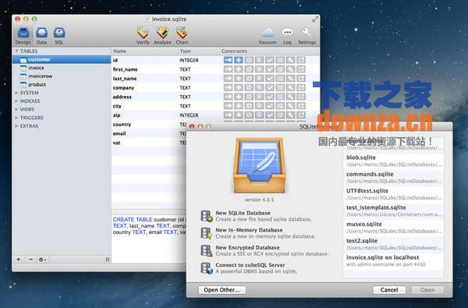468x308 pixels.
Task: Click the New SQLite Database icon
Action: coord(207,216)
